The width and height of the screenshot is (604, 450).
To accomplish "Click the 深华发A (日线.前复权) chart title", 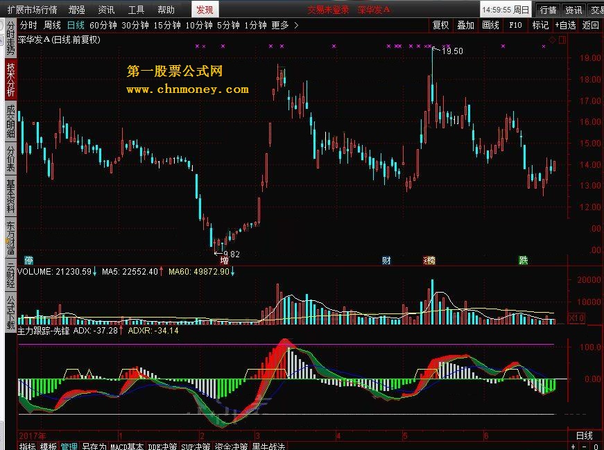I will 59,40.
